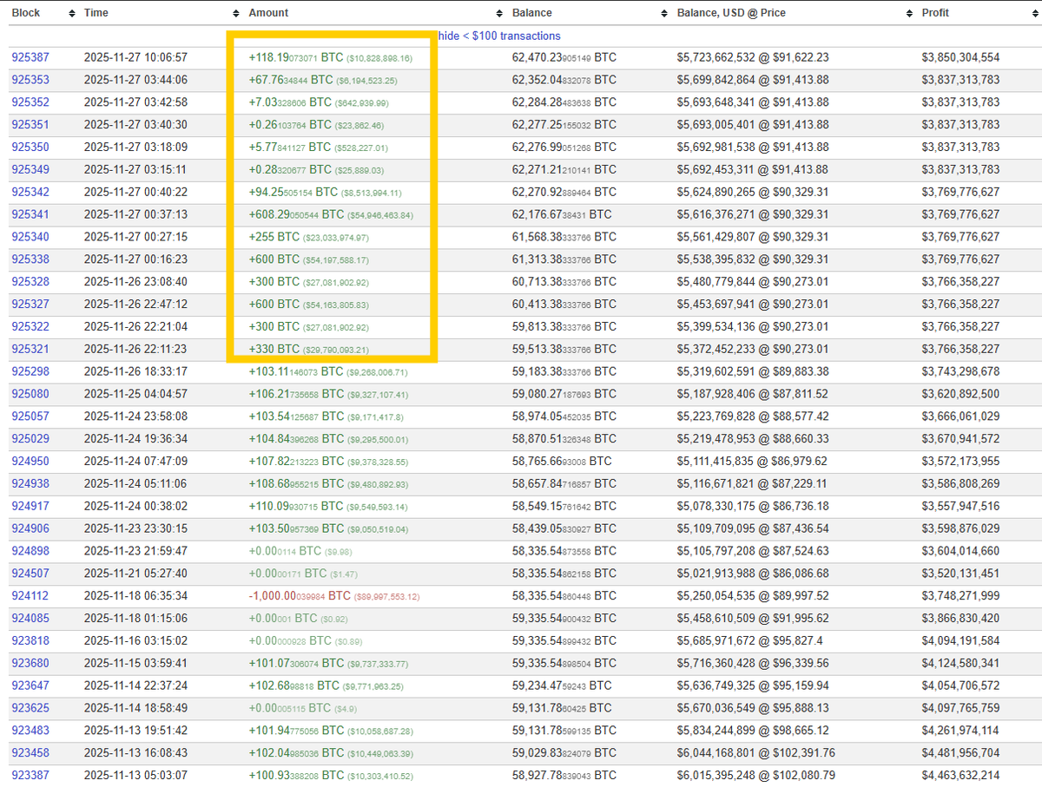Click hide < $100 transactions link
This screenshot has height=787, width=1042.
point(499,36)
